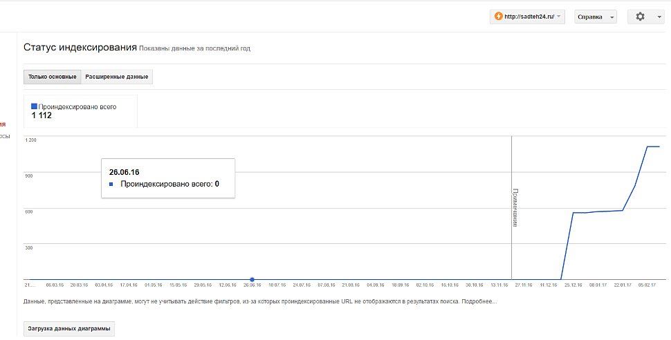Click the Статус индексирования heading
The height and width of the screenshot is (340, 671).
tap(80, 48)
